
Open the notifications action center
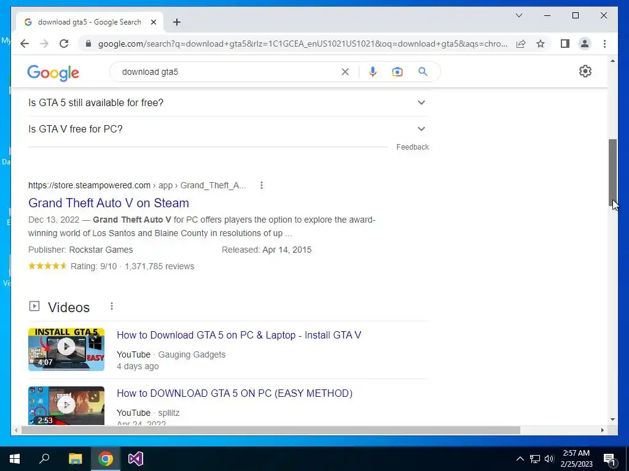[x=610, y=459]
